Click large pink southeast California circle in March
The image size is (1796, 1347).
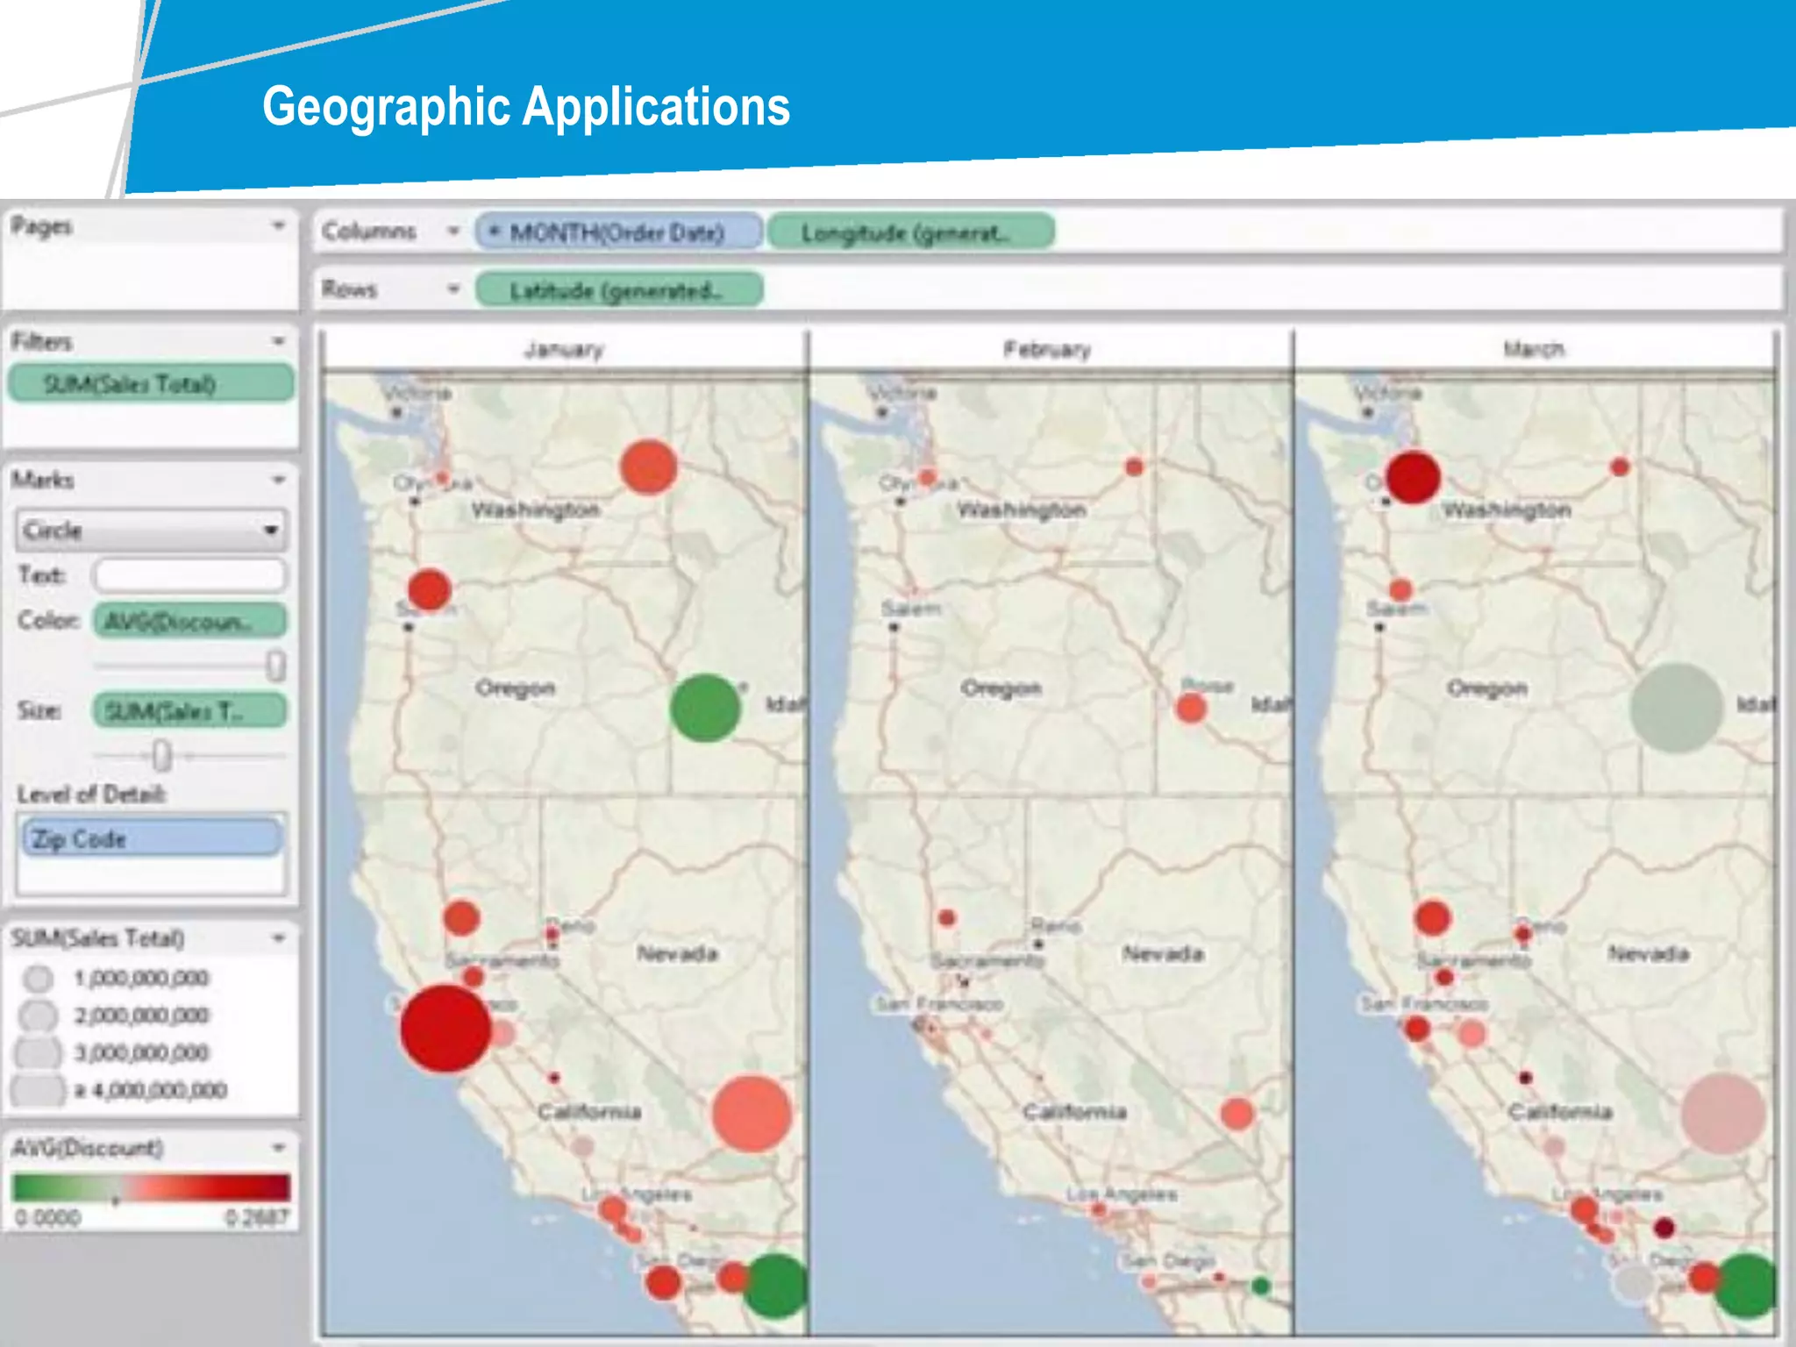[x=1723, y=1114]
